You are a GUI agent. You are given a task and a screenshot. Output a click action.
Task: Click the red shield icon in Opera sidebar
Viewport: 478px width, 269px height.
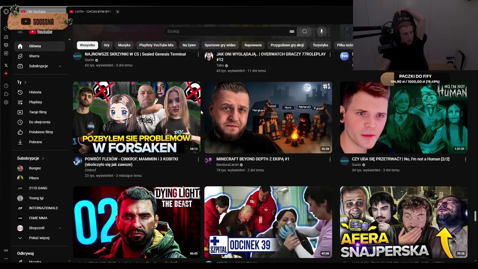click(x=6, y=74)
